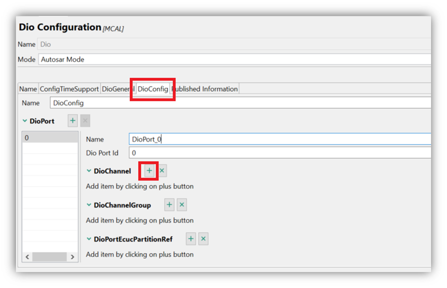The height and width of the screenshot is (288, 447).
Task: Delete DioChannel entry with X button
Action: pos(162,171)
